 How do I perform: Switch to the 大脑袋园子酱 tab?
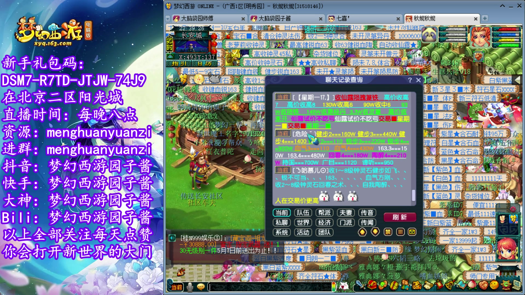pyautogui.click(x=287, y=19)
